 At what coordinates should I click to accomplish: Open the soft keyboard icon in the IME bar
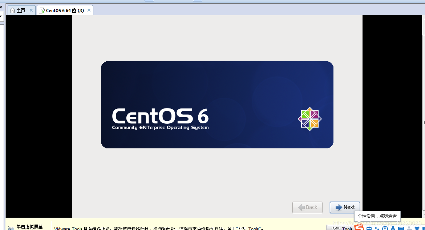click(401, 228)
